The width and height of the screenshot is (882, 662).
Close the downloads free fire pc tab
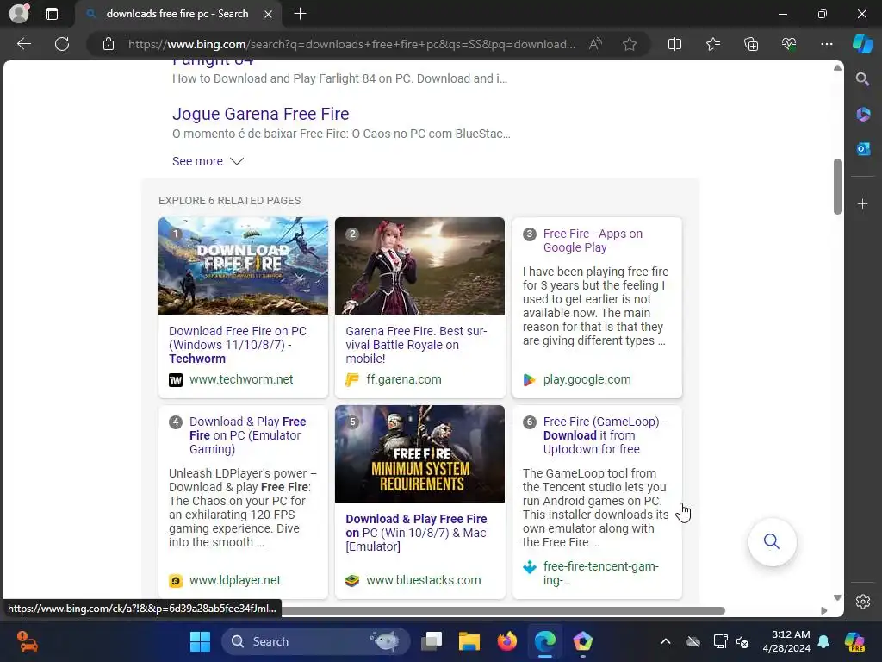pos(269,14)
